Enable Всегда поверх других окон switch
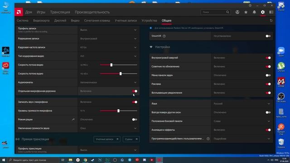The height and width of the screenshot is (163, 290). 268,112
